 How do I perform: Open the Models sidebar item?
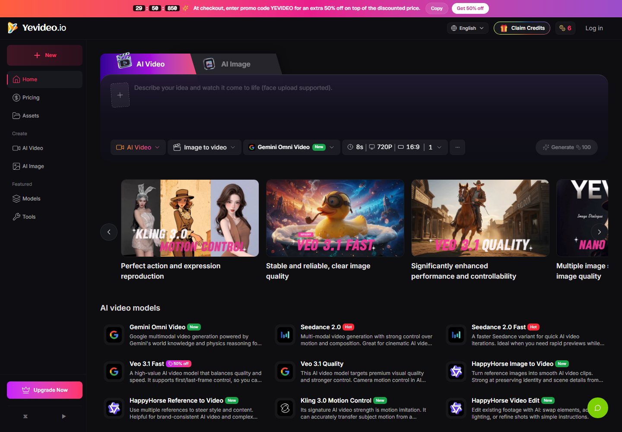point(44,199)
